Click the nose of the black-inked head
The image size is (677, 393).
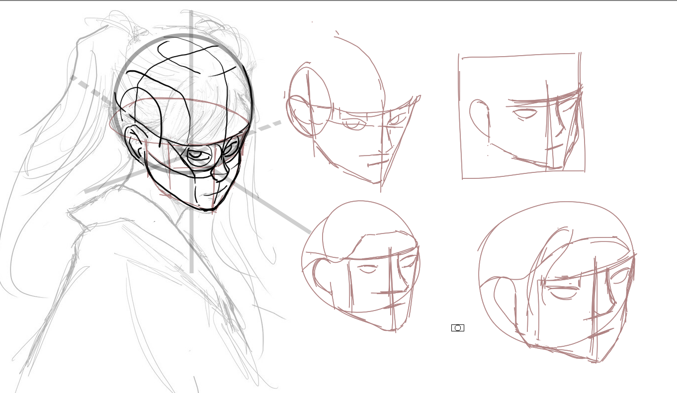[x=219, y=172]
